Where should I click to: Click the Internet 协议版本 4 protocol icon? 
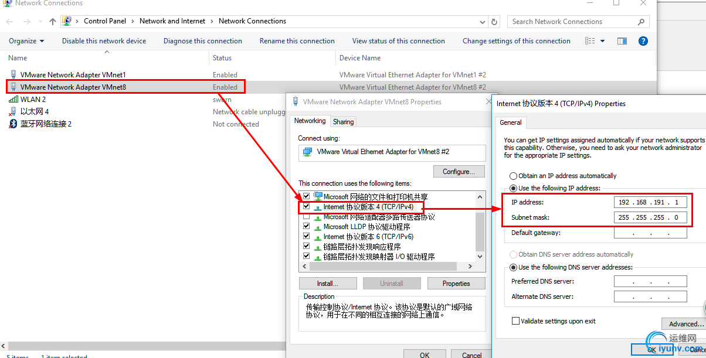pyautogui.click(x=318, y=207)
